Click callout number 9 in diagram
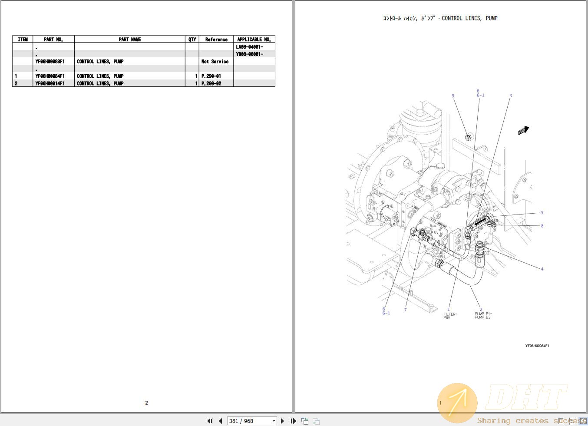Screen dimensions: 588x426 pyautogui.click(x=453, y=96)
